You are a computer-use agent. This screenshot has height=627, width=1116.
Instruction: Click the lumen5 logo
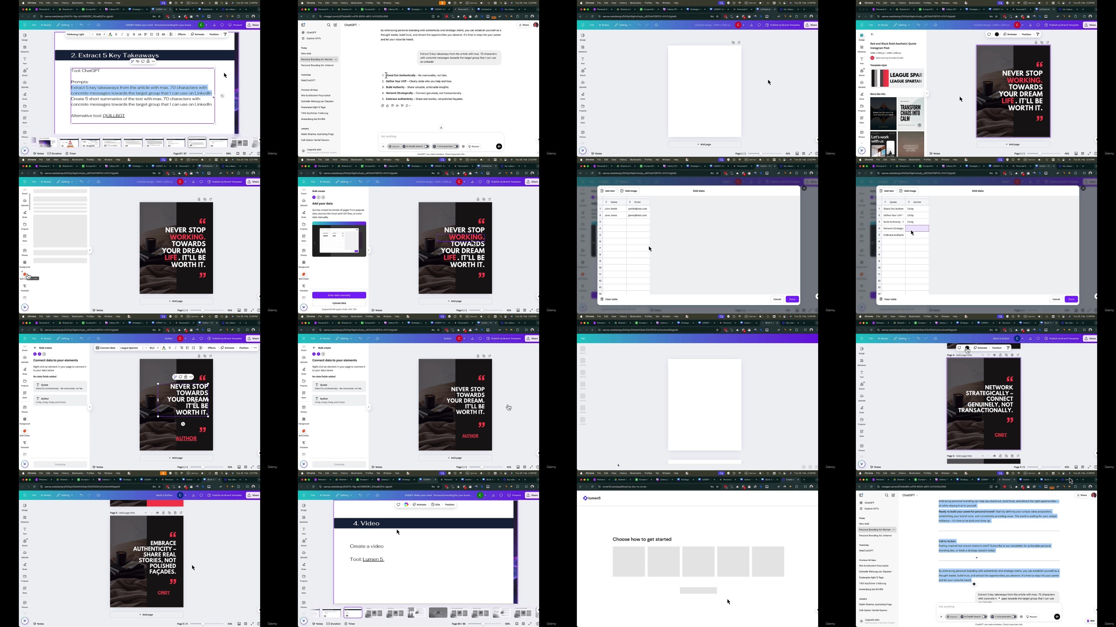click(x=592, y=498)
